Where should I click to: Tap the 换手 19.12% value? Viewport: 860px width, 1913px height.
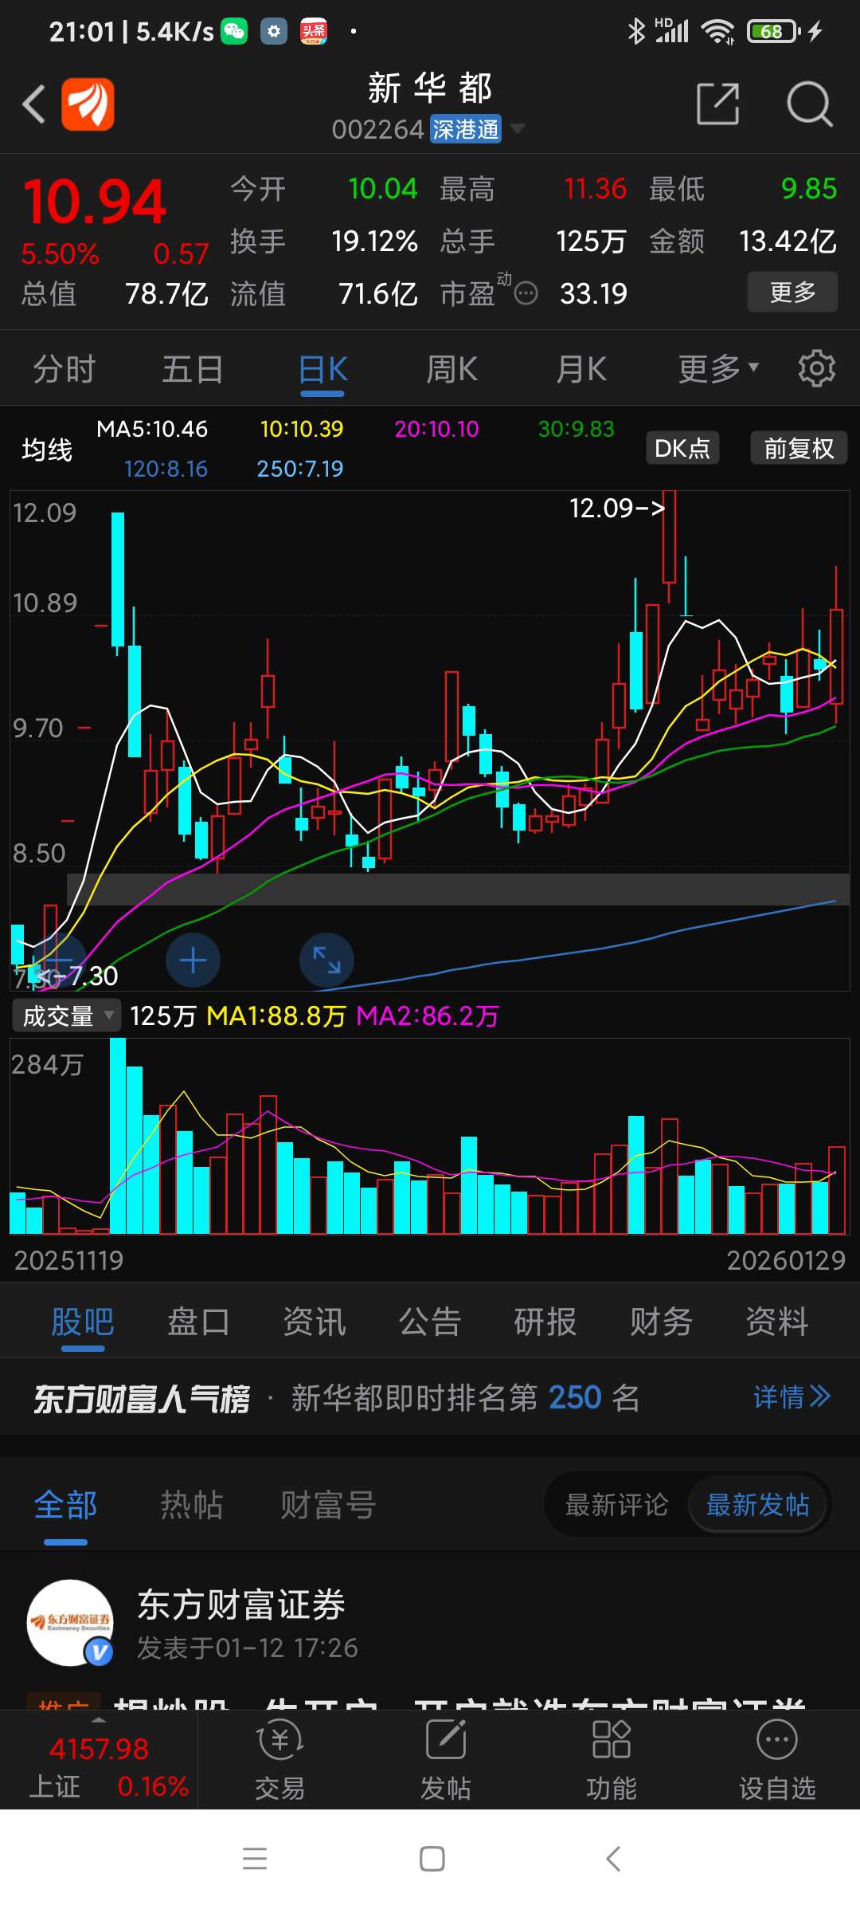pos(375,241)
